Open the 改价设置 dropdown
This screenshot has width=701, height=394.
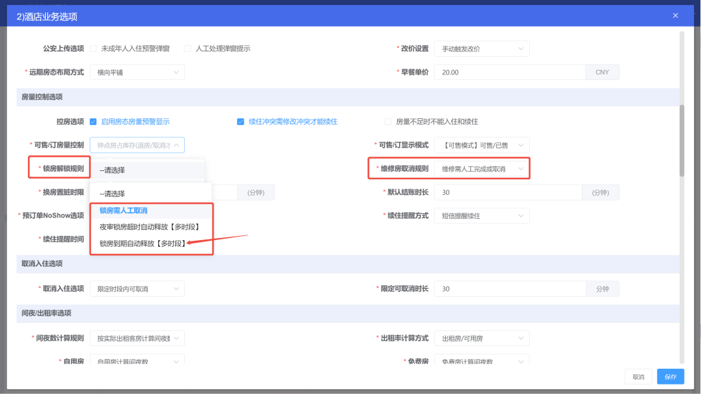[x=481, y=49]
